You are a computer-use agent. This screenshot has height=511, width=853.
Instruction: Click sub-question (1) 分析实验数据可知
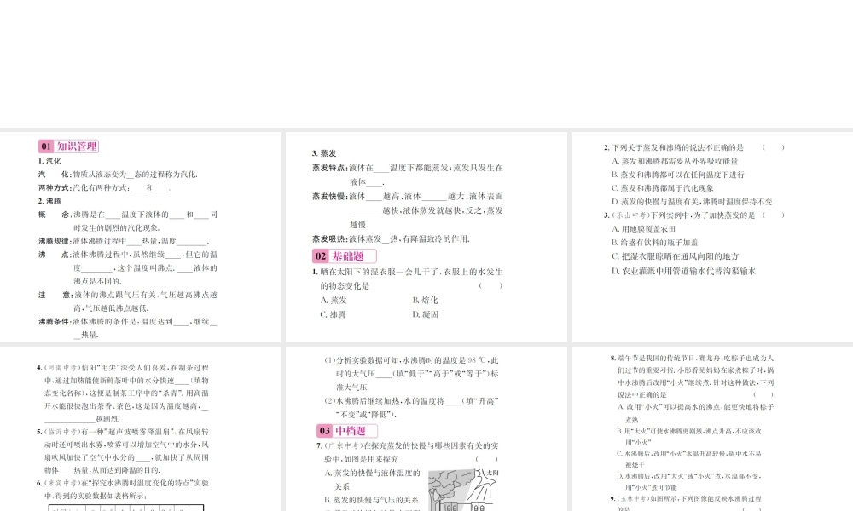point(411,374)
